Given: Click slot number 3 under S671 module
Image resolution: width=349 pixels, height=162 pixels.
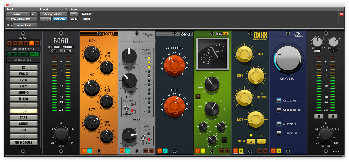Looking at the screenshot, I should click(x=160, y=151).
